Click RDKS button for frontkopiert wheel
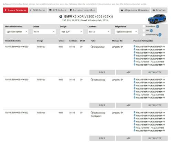This screenshot has width=172, height=142. click(x=102, y=138)
